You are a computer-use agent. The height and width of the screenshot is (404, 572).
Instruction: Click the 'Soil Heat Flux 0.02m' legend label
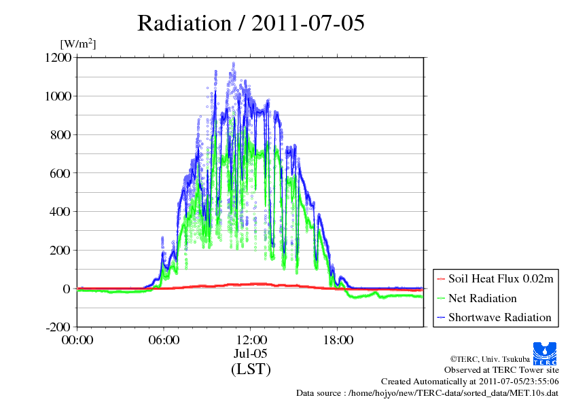501,279
